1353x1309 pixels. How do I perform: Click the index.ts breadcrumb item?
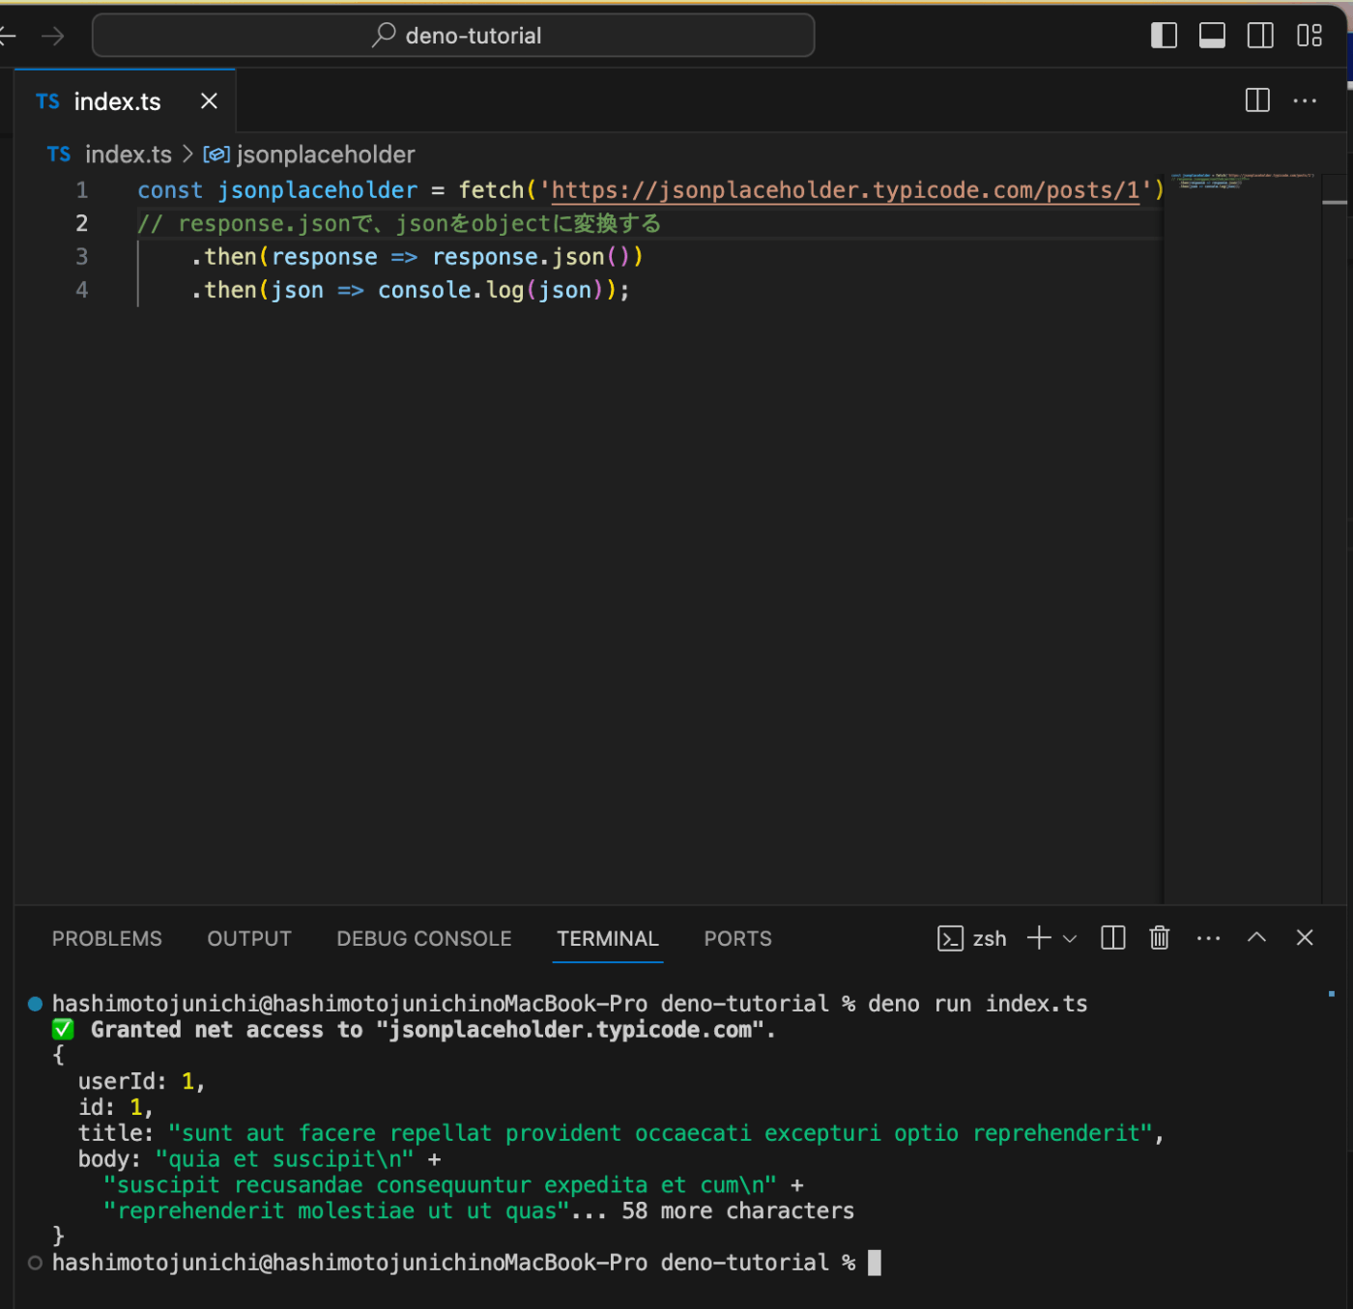(x=128, y=155)
